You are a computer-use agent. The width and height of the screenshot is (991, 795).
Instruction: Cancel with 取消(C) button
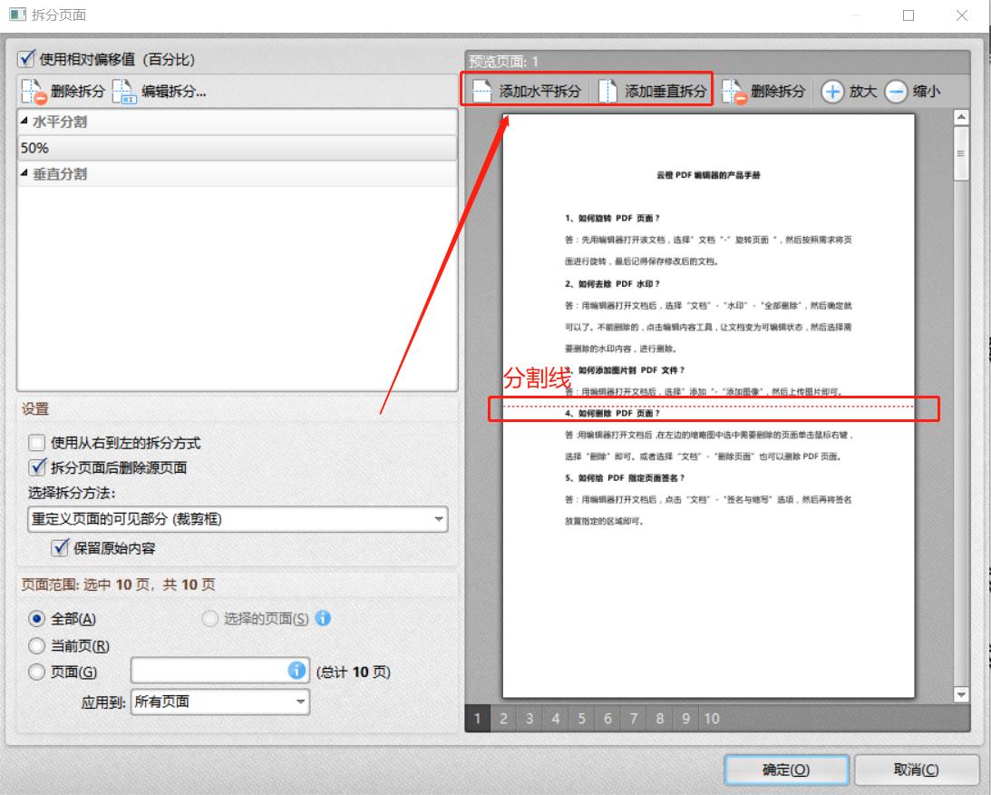[917, 770]
